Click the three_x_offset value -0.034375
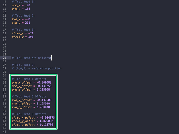The width and height of the screenshot is (179, 134). tap(47, 118)
